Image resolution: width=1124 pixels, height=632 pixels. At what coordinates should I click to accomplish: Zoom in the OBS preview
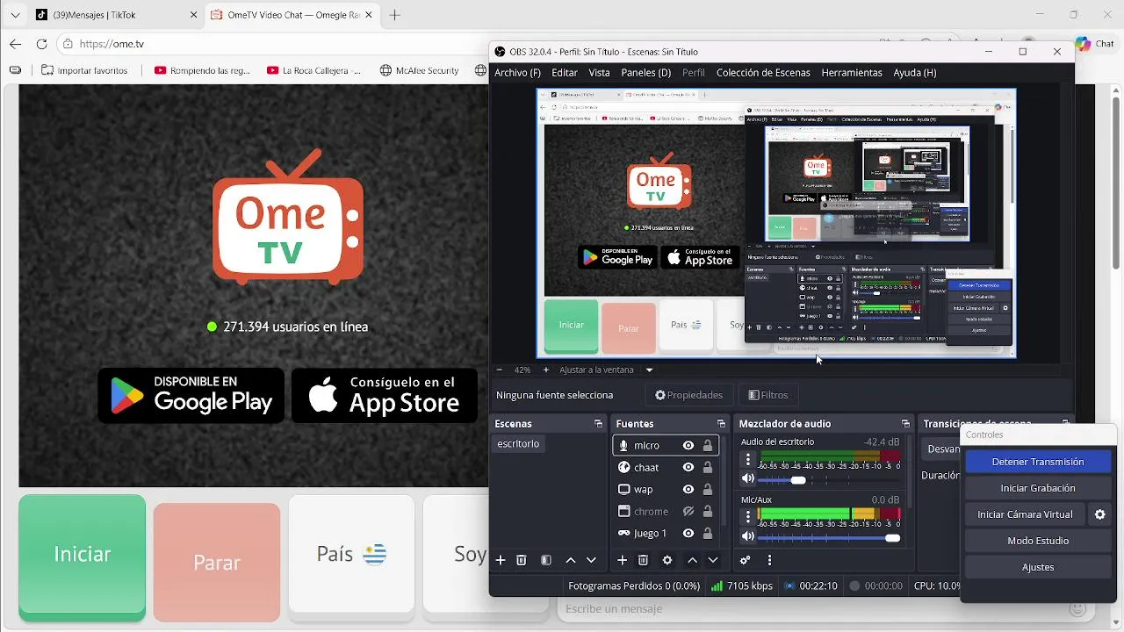(x=545, y=370)
